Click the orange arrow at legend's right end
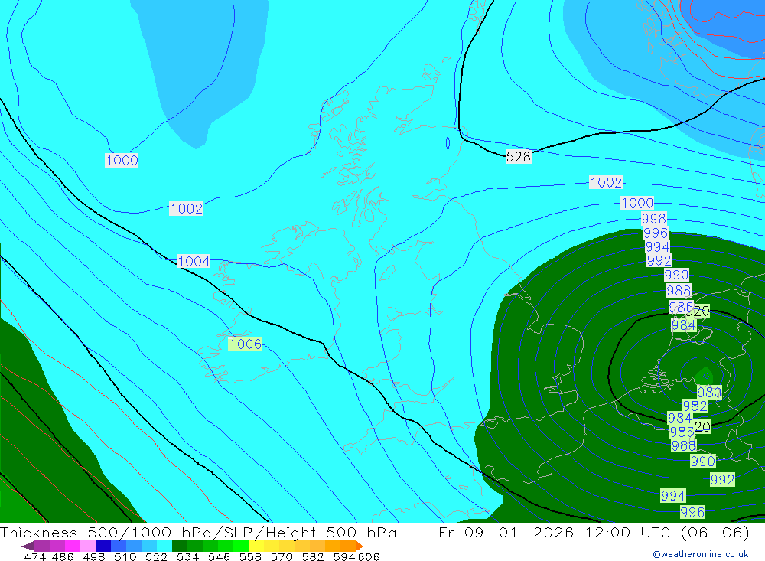The height and width of the screenshot is (561, 765). click(x=360, y=546)
